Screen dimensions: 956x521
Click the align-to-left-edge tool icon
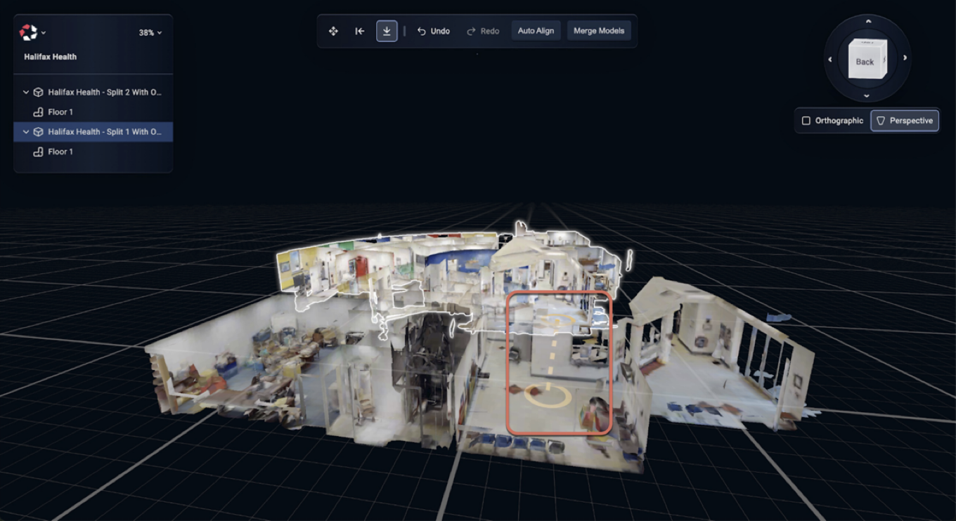(360, 31)
